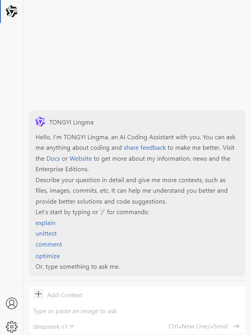
Task: Pick the comment command
Action: coord(49,245)
